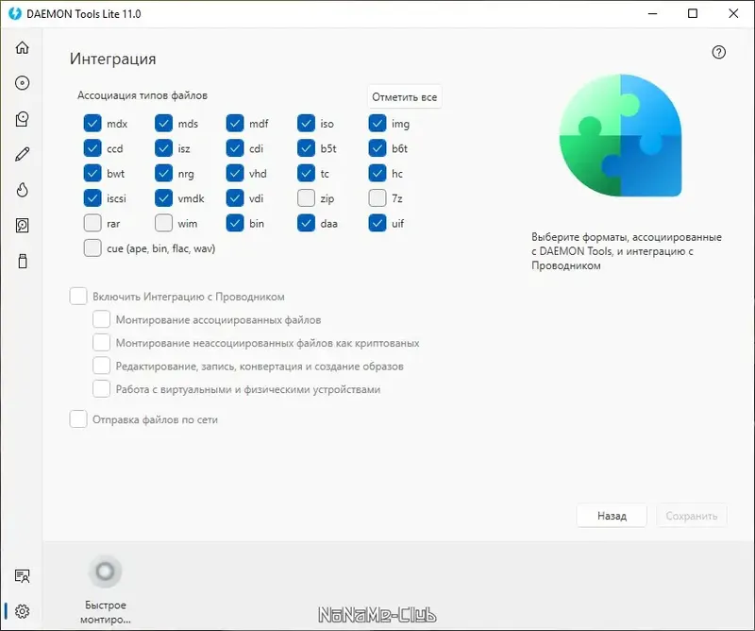Uncheck the bin file association
The image size is (755, 631).
235,223
